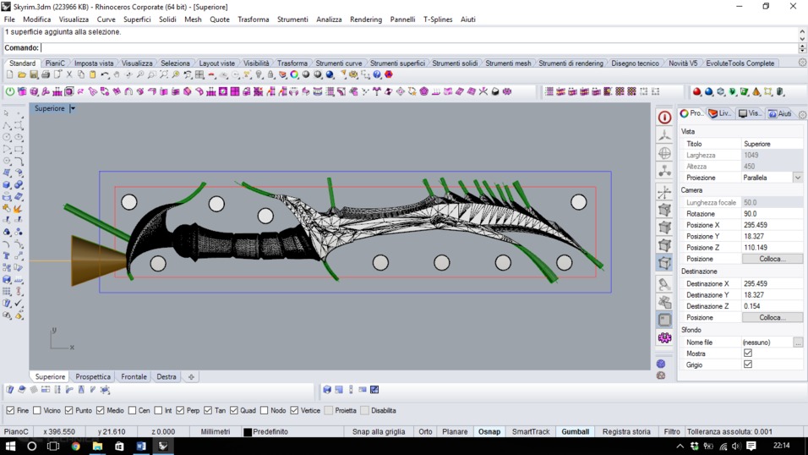
Task: Click the checkmark tool in sidebar
Action: click(x=19, y=304)
